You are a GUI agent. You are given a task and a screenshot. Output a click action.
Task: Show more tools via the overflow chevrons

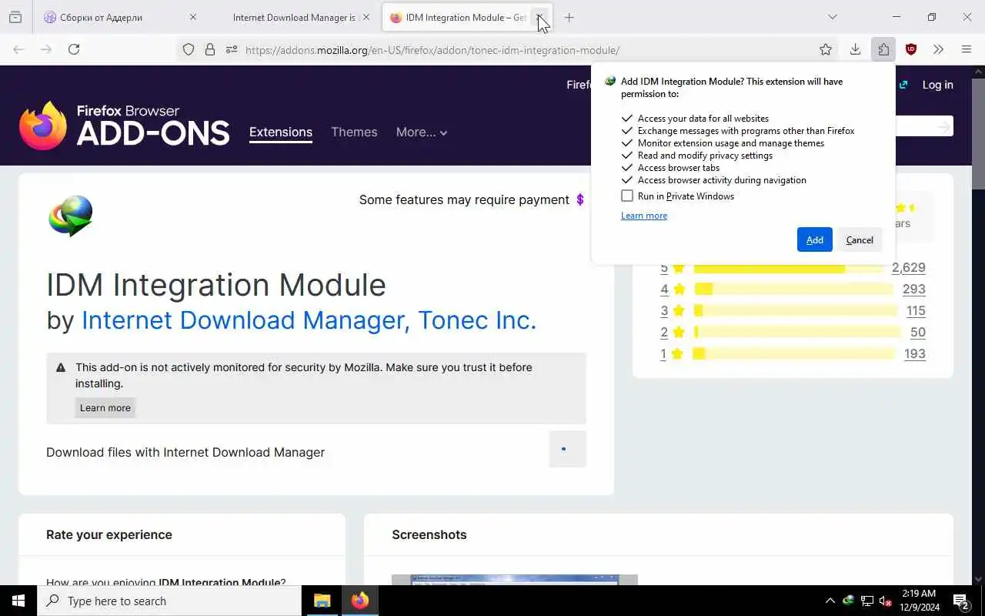pyautogui.click(x=938, y=49)
